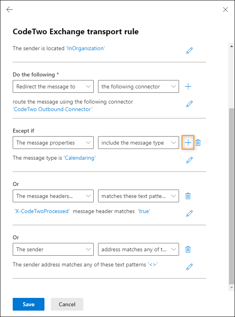Delete the sender address exception
Viewport: 235px width, 317px height.
pyautogui.click(x=188, y=249)
